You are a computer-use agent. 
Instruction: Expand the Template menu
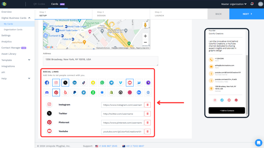click(29, 60)
